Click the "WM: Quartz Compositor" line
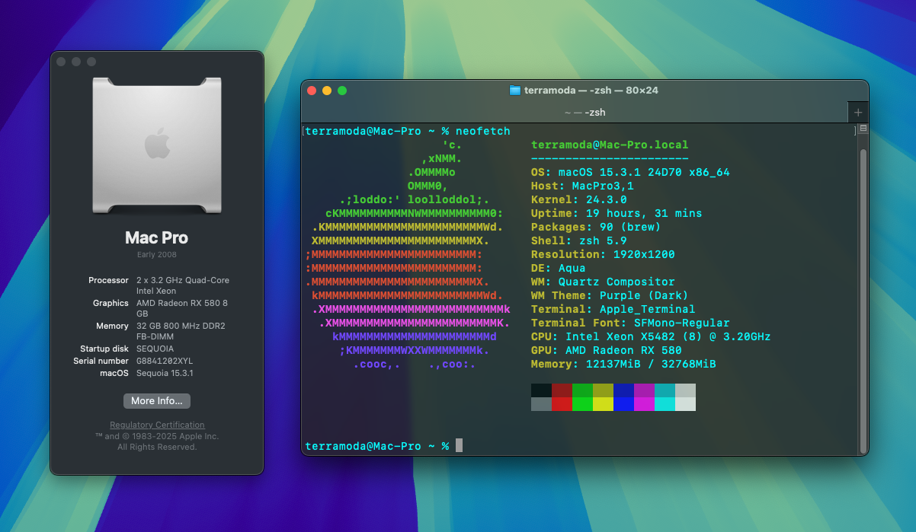 (603, 282)
